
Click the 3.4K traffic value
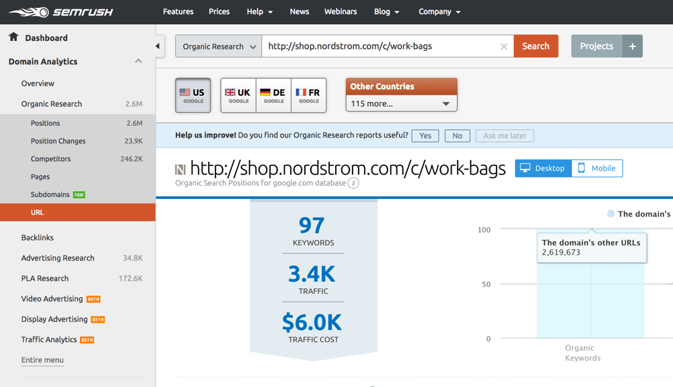click(x=312, y=274)
